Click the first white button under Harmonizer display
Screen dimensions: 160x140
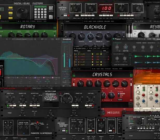click(101, 16)
